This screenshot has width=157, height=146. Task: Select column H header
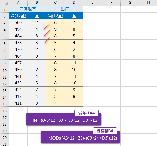tap(148, 3)
